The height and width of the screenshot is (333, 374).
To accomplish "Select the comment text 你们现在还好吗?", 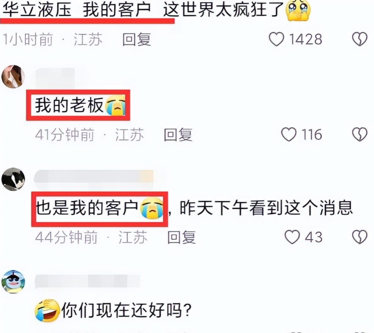I will (x=127, y=310).
